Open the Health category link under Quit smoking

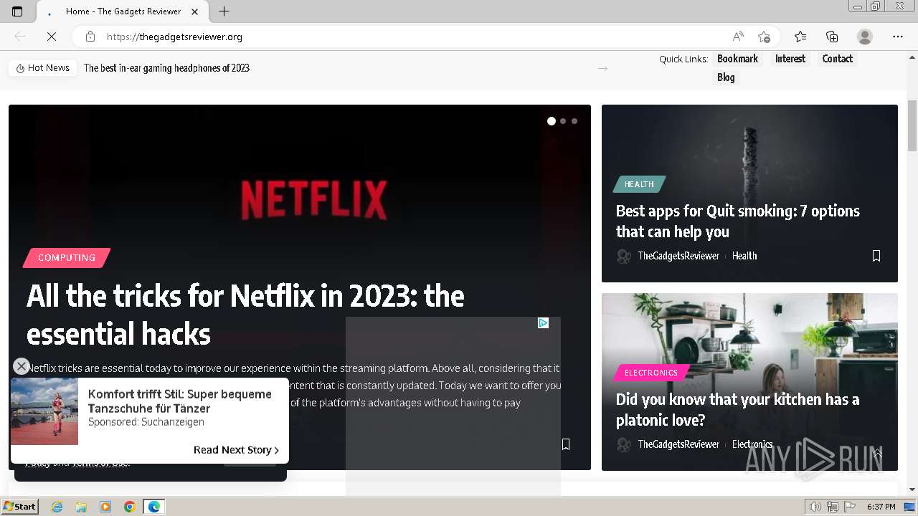(744, 256)
